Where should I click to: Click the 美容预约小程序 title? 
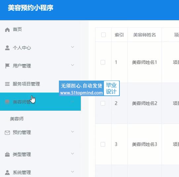tap(30, 8)
